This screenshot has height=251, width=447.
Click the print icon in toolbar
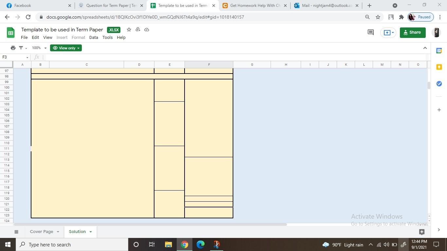click(x=13, y=48)
